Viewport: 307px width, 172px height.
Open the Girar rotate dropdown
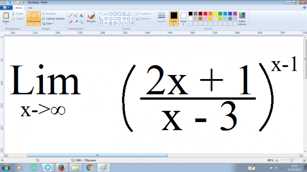(x=48, y=23)
